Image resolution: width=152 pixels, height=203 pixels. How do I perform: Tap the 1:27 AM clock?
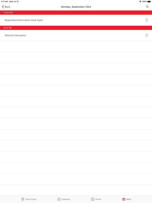coord(4,2)
